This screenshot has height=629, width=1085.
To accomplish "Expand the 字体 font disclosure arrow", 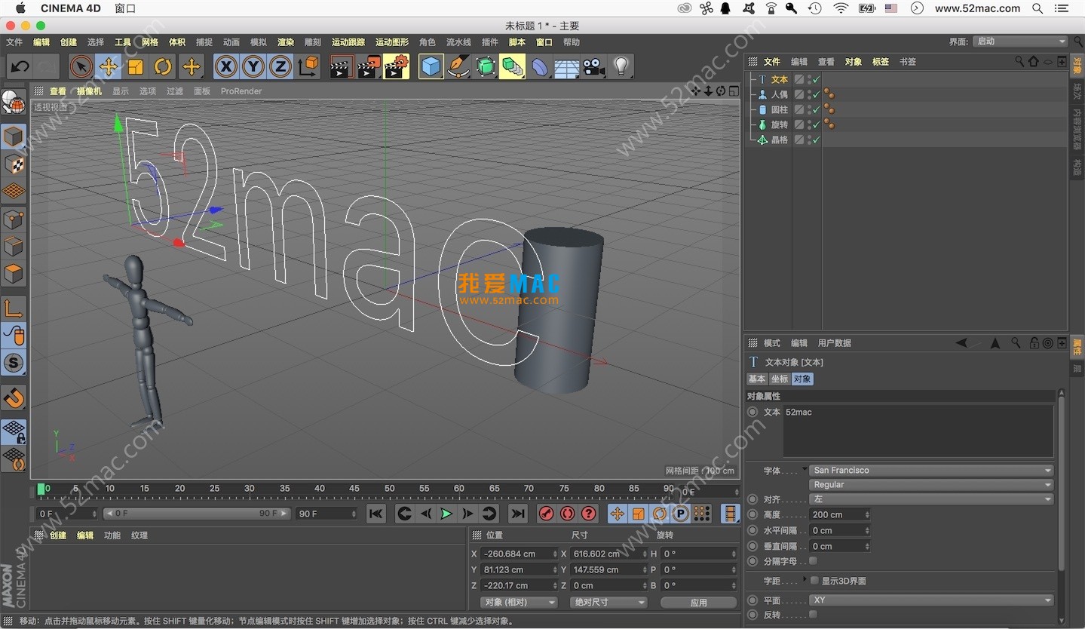I will pos(805,469).
